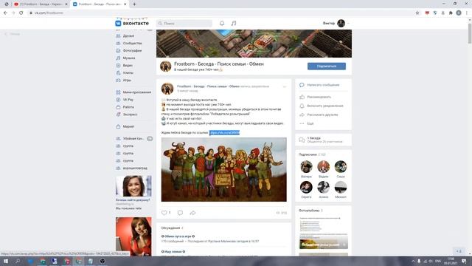
Task: Open the Chrome three-dots menu
Action: (x=467, y=13)
